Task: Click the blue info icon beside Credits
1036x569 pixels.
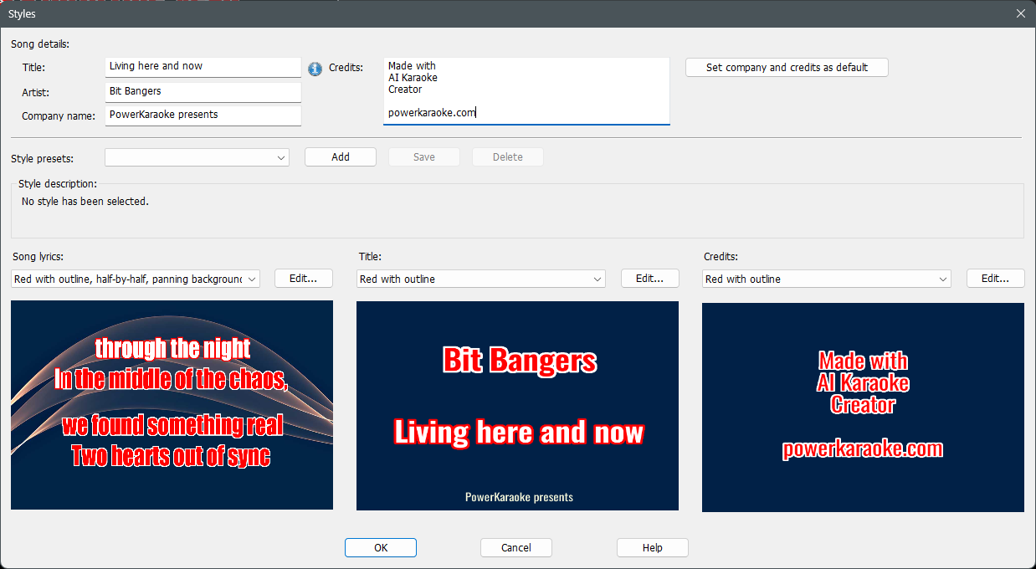Action: tap(315, 69)
